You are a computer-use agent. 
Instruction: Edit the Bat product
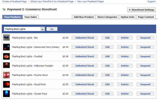107,38
